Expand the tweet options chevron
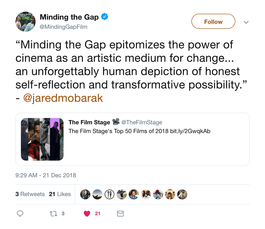 coord(246,22)
